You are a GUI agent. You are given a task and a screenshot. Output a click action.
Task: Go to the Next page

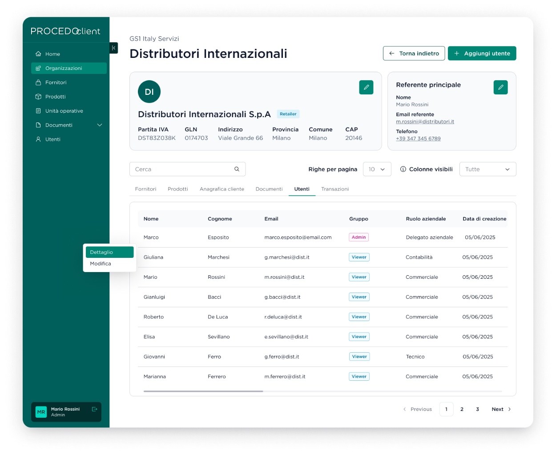pos(501,409)
